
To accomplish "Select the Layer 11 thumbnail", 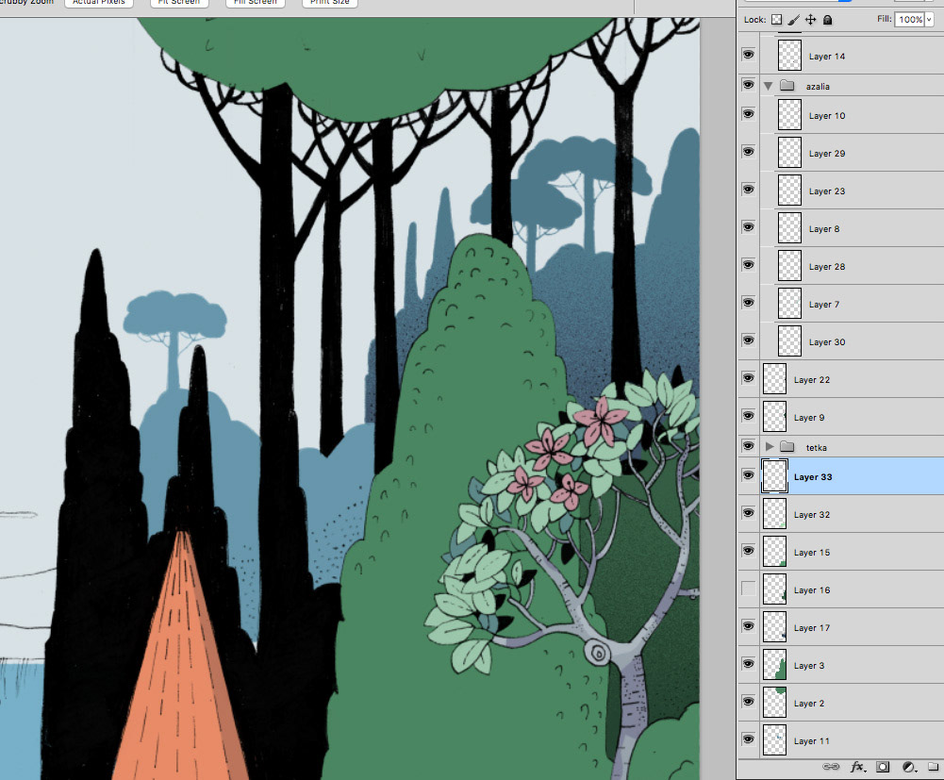I will pos(774,739).
